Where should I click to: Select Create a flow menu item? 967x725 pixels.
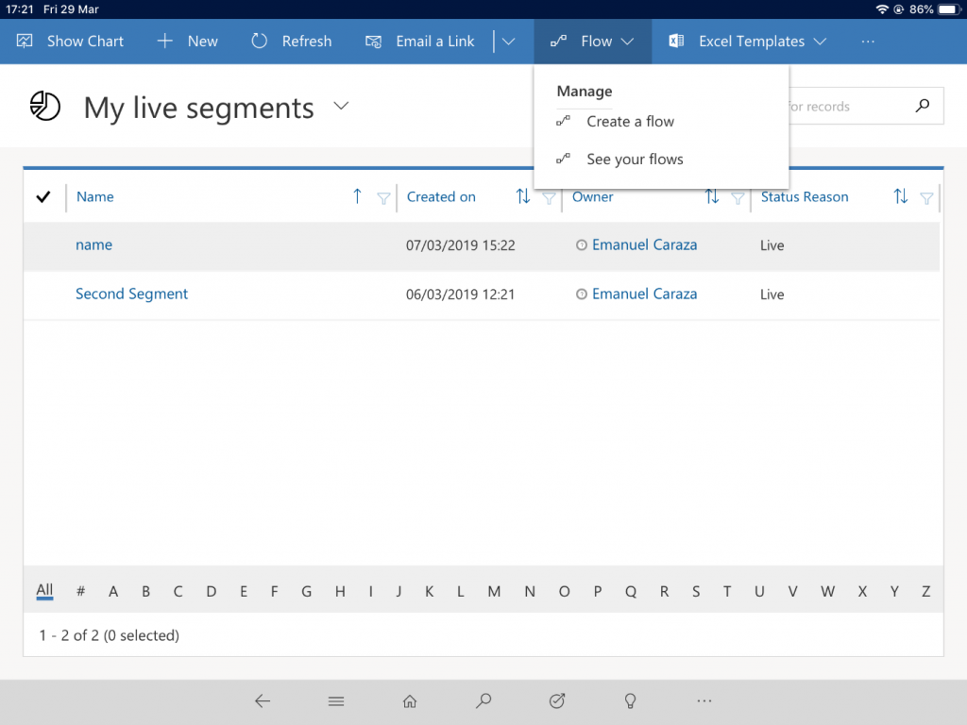(630, 122)
